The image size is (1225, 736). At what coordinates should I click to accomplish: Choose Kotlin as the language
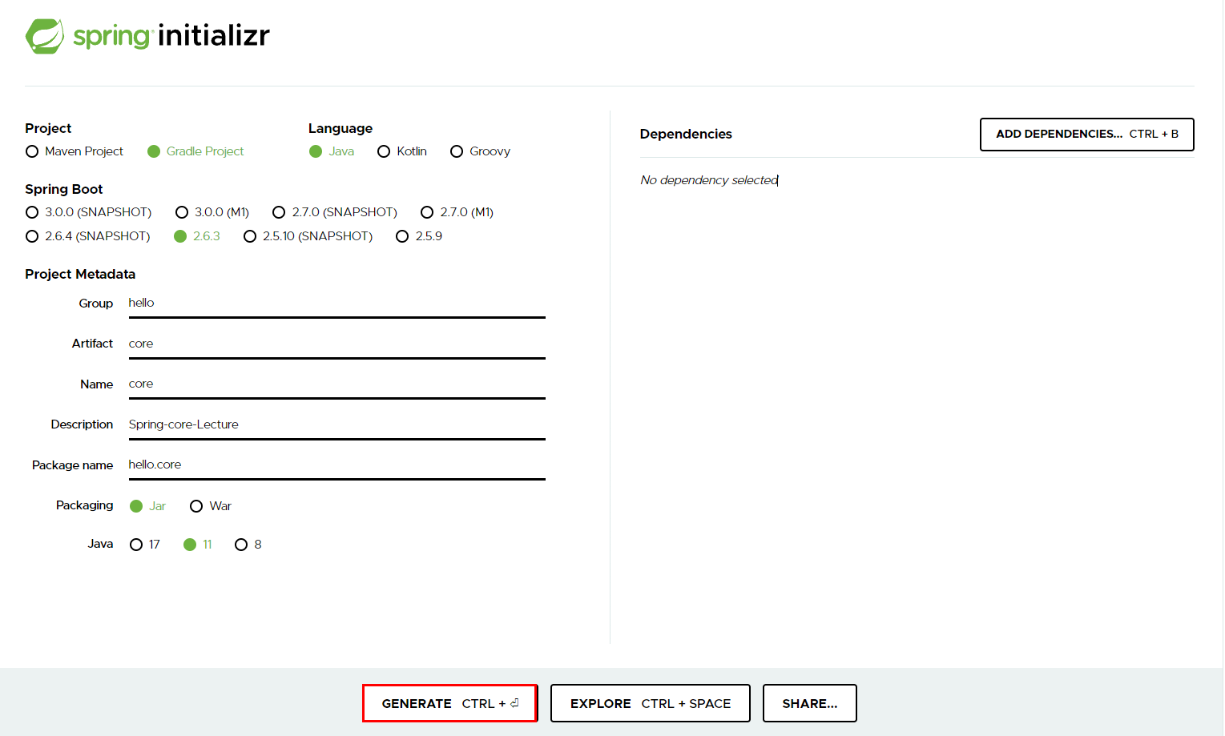point(402,151)
